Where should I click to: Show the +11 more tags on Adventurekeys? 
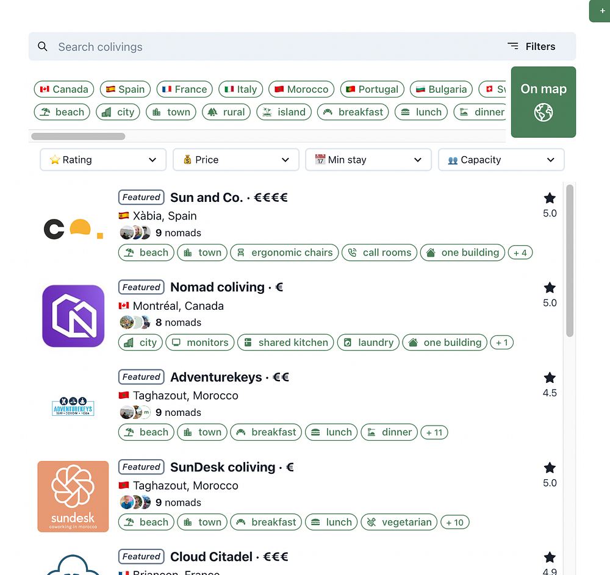tap(434, 432)
